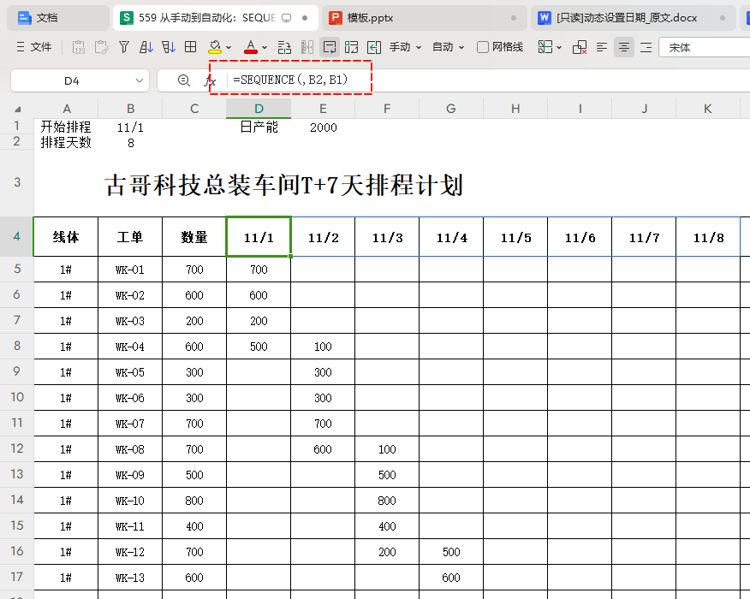Click the zoom magnifier in formula bar
Viewport: 750px width, 599px height.
[x=184, y=80]
